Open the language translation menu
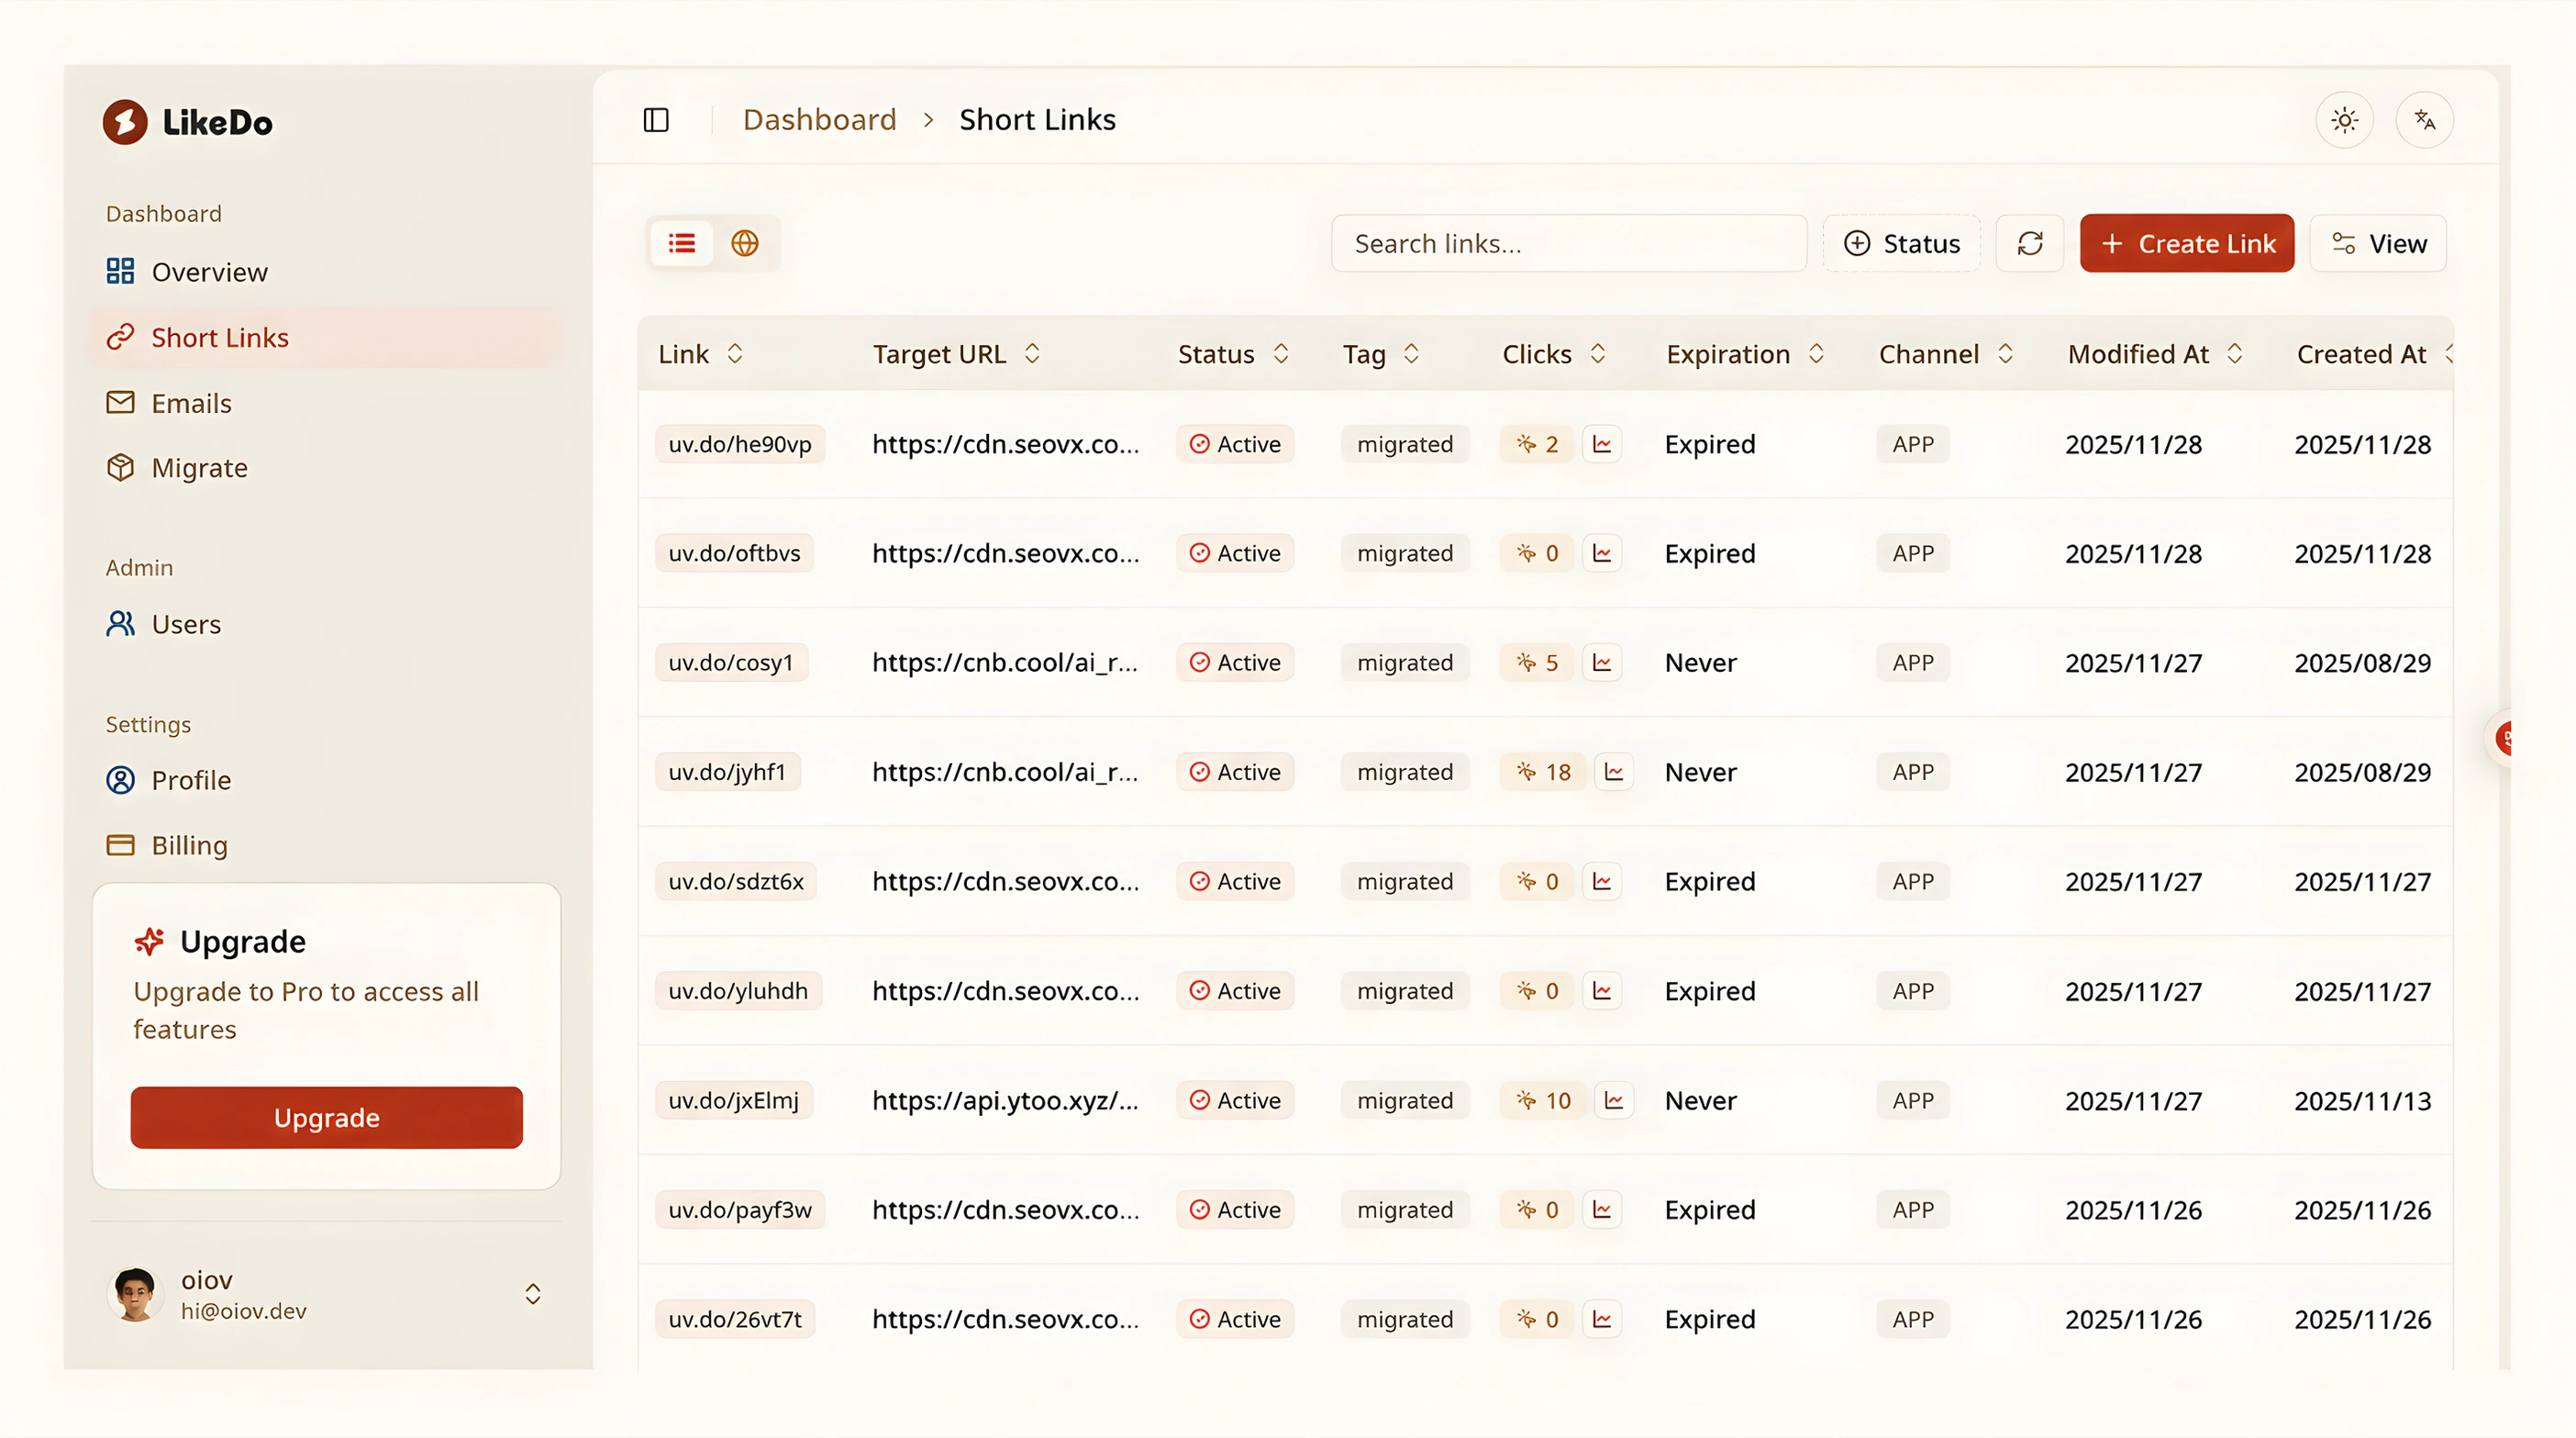This screenshot has height=1438, width=2576. (2424, 120)
